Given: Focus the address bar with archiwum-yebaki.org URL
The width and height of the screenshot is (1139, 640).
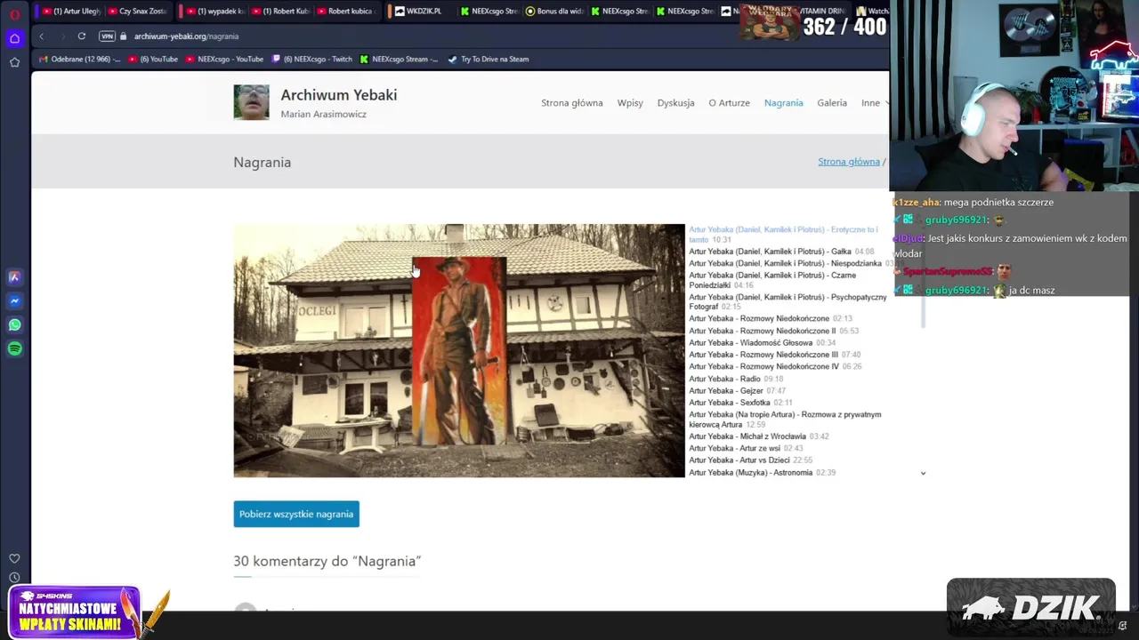Looking at the screenshot, I should pyautogui.click(x=186, y=36).
